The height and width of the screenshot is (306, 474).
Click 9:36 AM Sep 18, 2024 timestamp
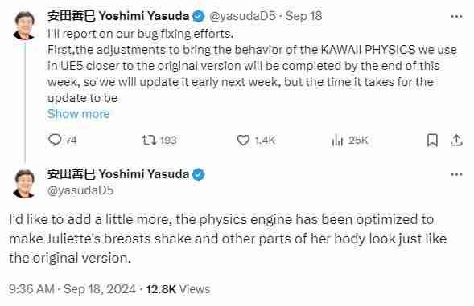[x=72, y=289]
